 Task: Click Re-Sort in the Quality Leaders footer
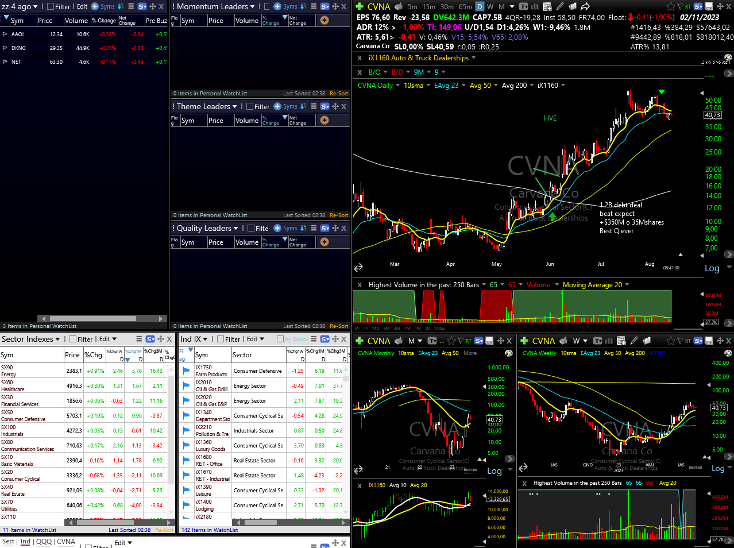pyautogui.click(x=339, y=326)
